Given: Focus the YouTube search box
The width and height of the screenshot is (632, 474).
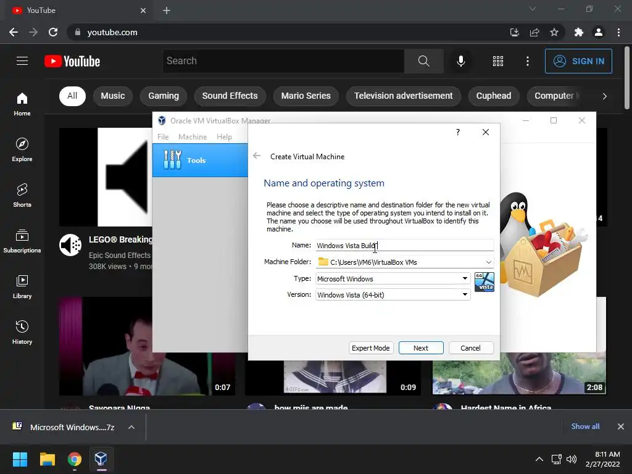Looking at the screenshot, I should 283,61.
